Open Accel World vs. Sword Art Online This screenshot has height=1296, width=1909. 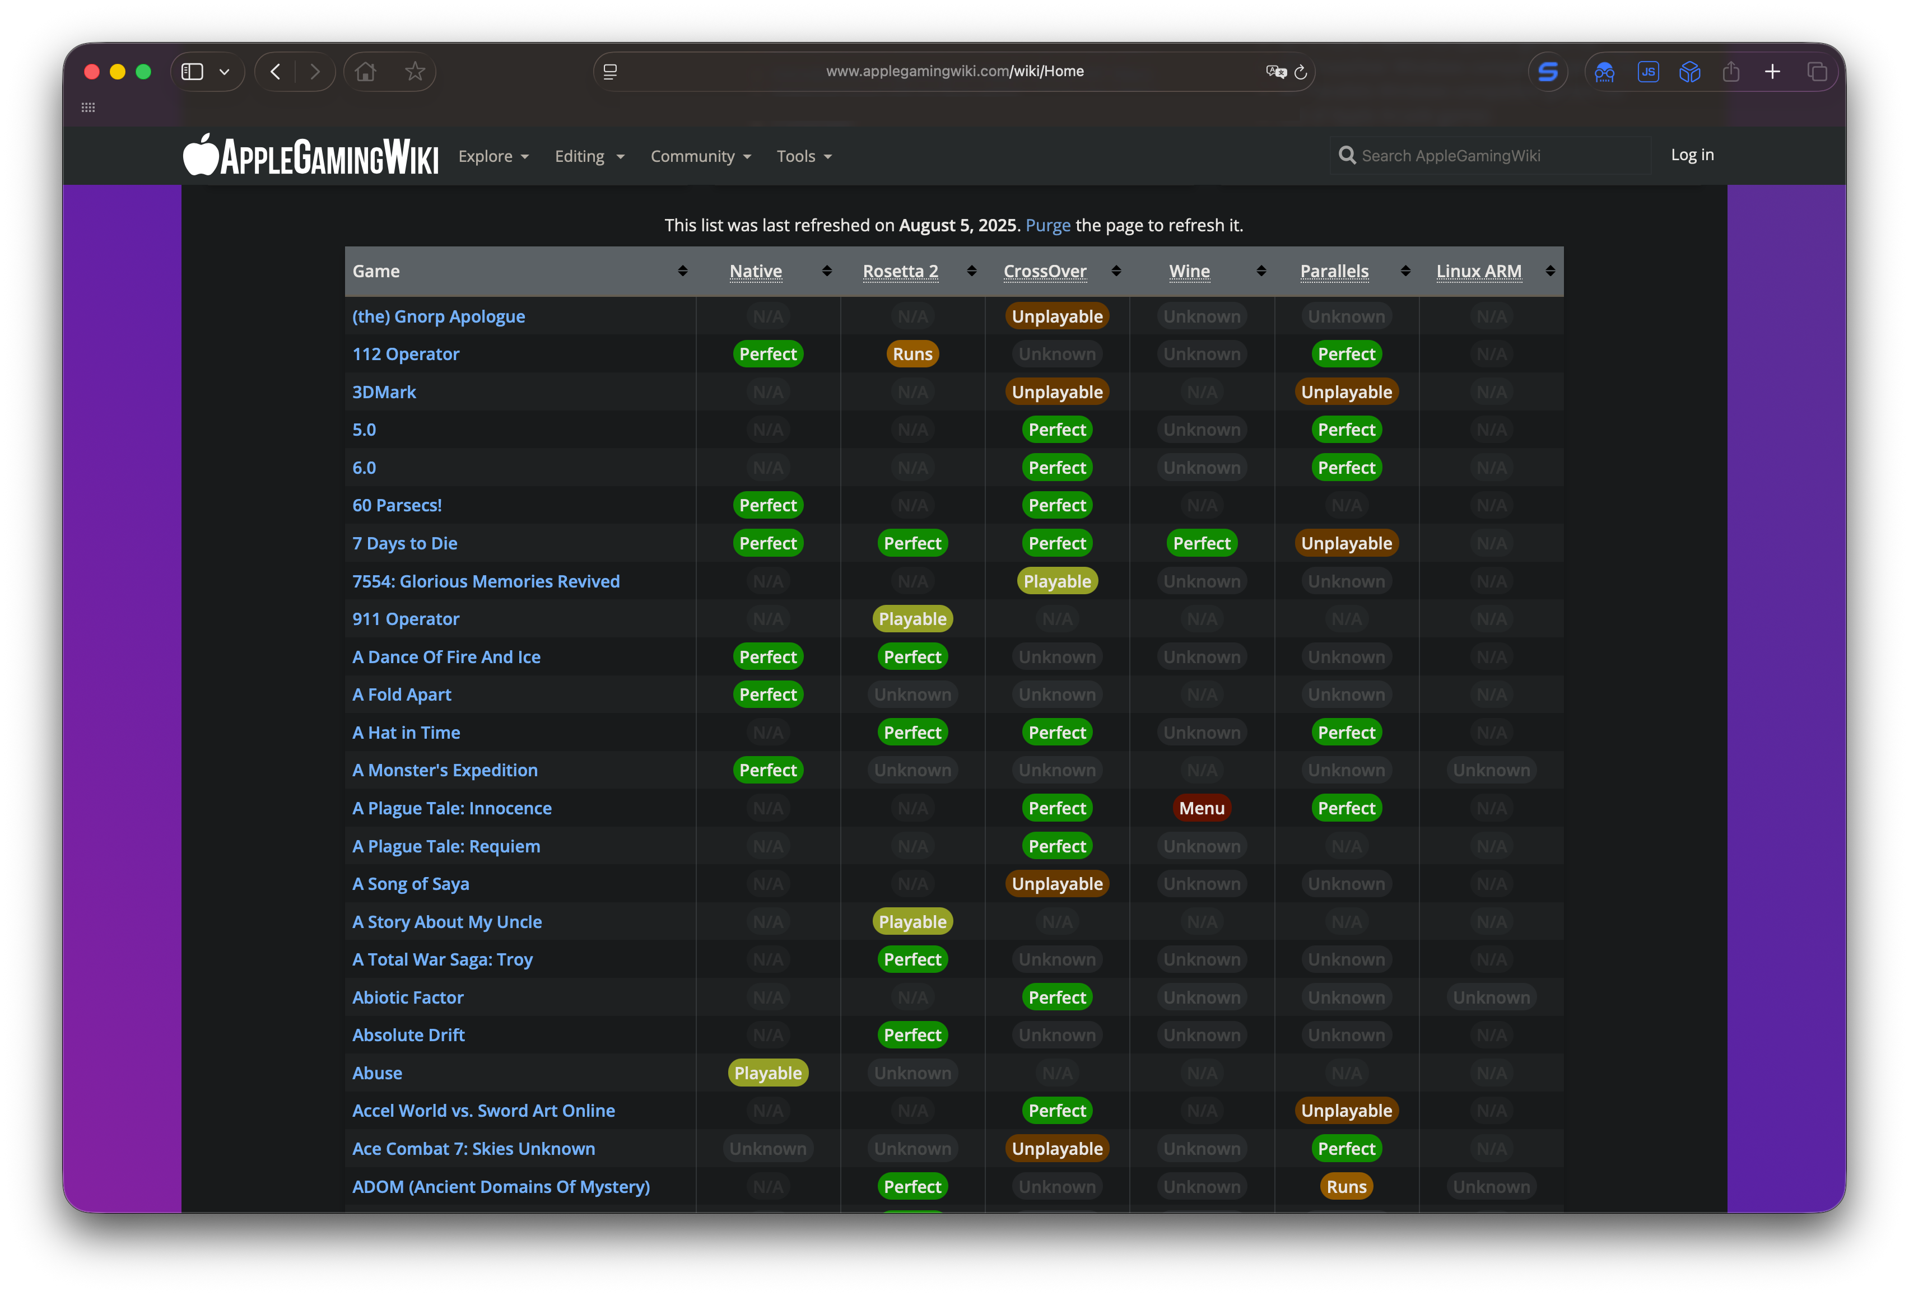point(484,1111)
